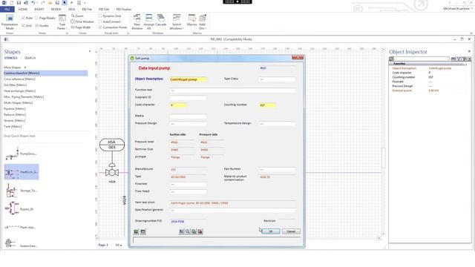Screen dimensions: 475x267
Task: Open the Add-Ons dropdown
Action: [x=203, y=22]
